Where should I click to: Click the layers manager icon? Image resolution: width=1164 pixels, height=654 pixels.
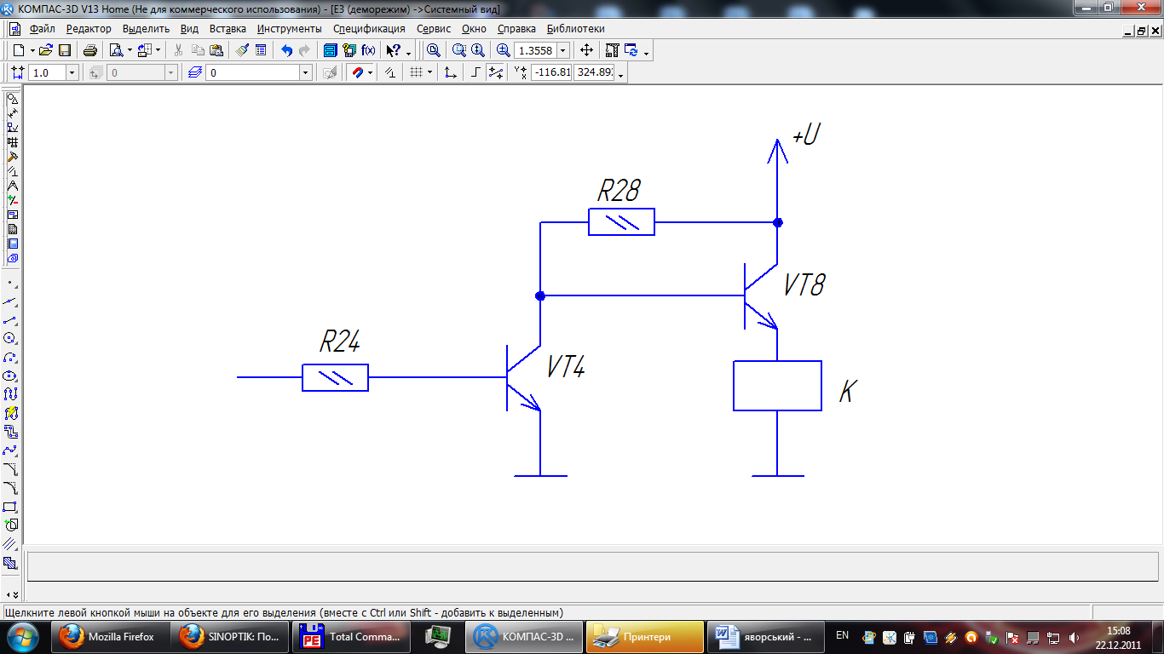point(195,73)
